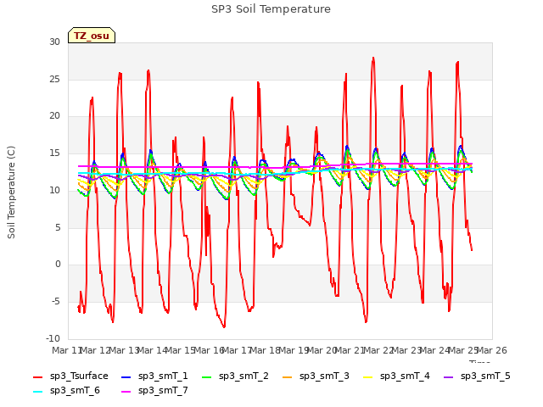Viewport: 543px width, 407px height.
Task: Click the -5 y-axis tick label
Action: pos(56,302)
